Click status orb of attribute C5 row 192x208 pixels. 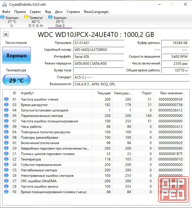(x=6, y=170)
